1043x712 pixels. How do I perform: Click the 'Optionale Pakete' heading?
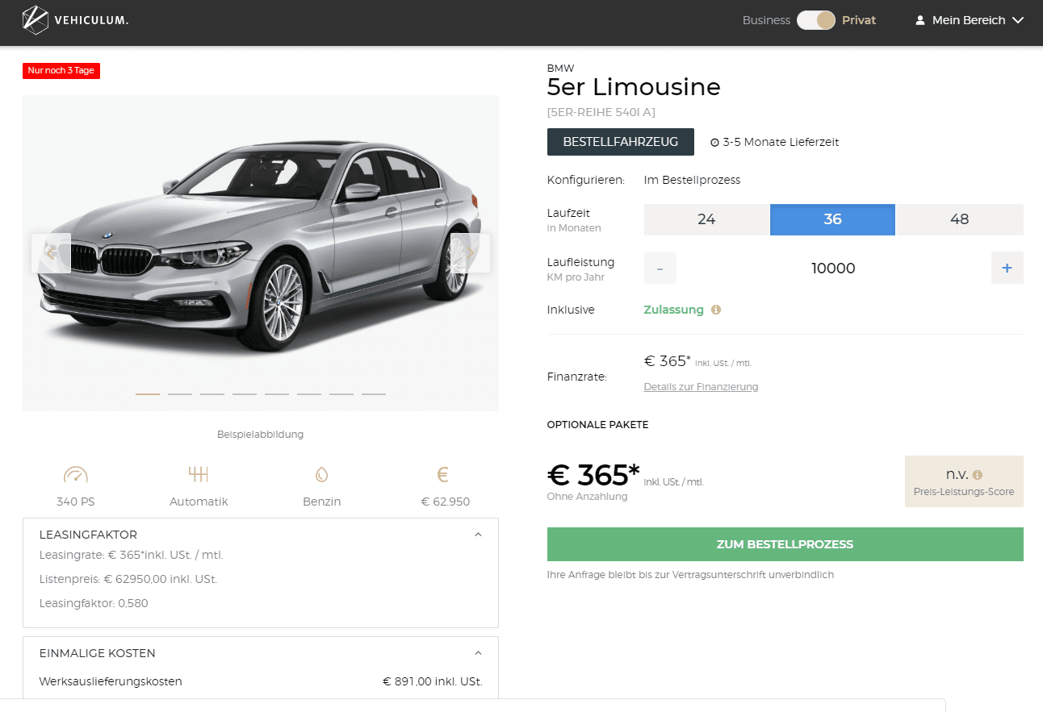(597, 425)
